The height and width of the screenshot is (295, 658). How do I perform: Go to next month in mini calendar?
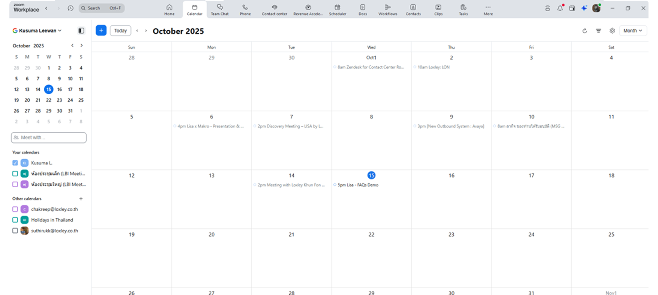tap(81, 45)
